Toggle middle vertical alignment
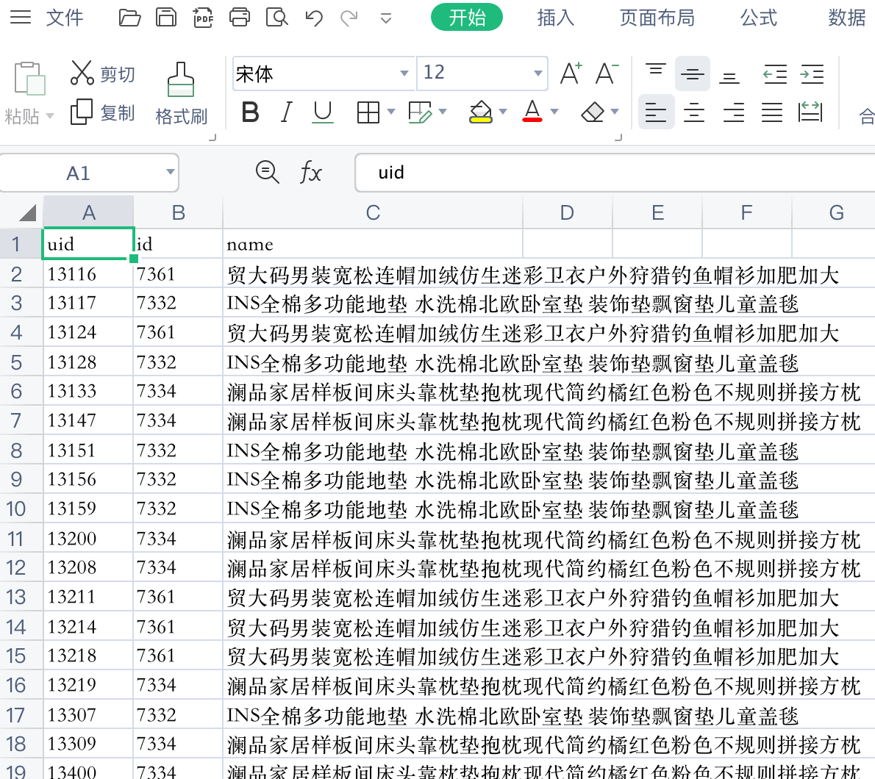The image size is (875, 779). [x=693, y=73]
